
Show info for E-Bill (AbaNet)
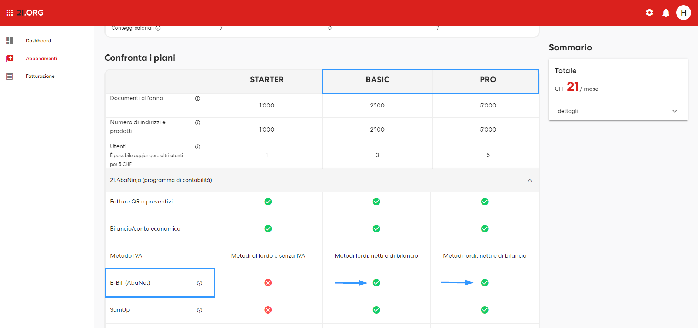(199, 283)
